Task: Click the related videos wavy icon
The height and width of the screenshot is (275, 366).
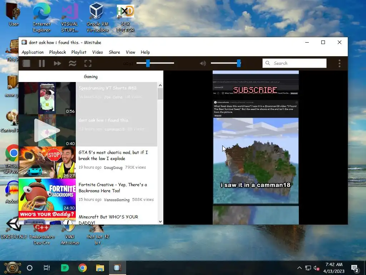Action: point(73,63)
